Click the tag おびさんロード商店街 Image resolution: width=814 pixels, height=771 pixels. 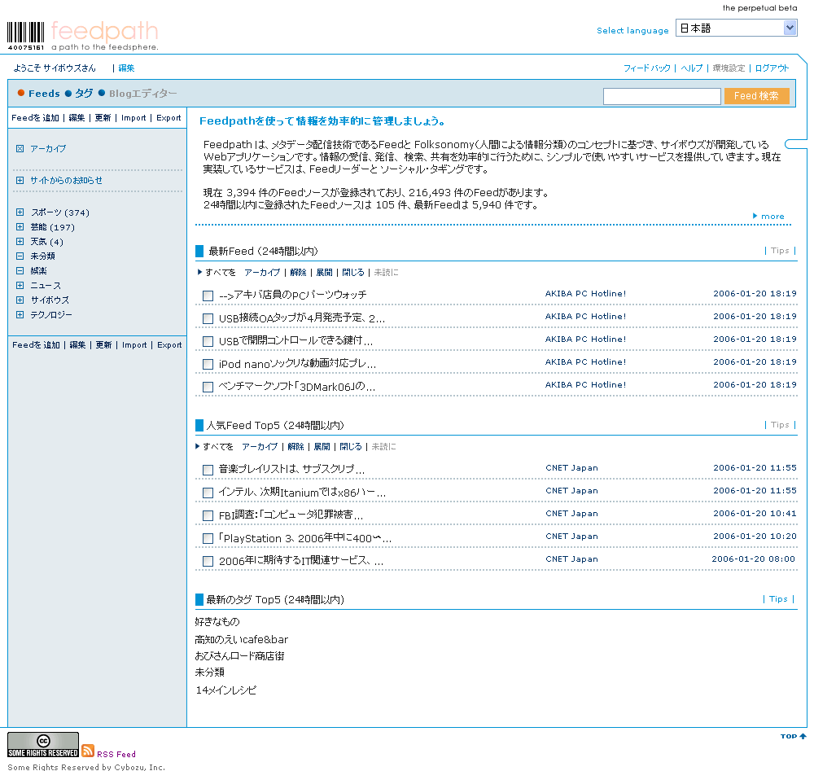click(239, 655)
